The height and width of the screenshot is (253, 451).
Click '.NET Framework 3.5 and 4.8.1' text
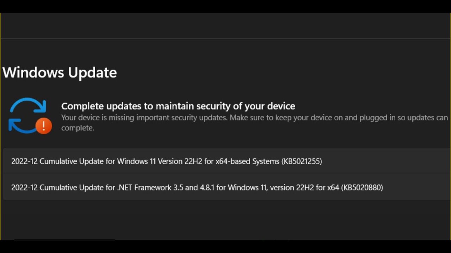click(166, 187)
